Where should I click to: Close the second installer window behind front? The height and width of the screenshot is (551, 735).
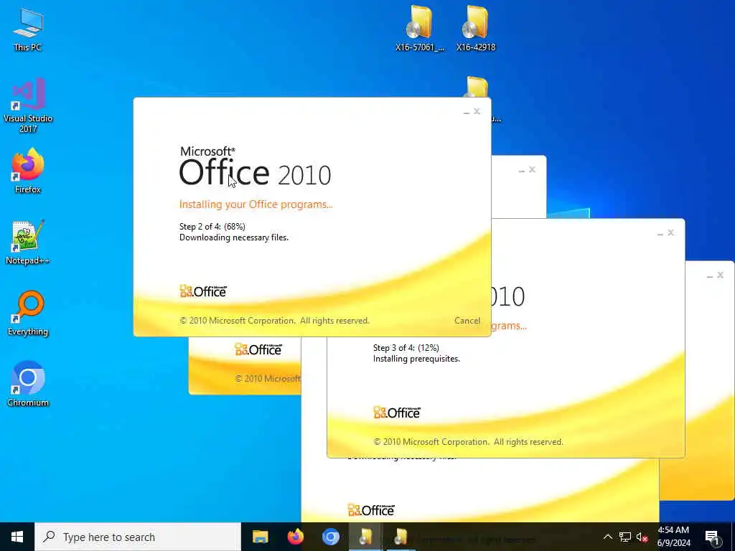[x=532, y=169]
